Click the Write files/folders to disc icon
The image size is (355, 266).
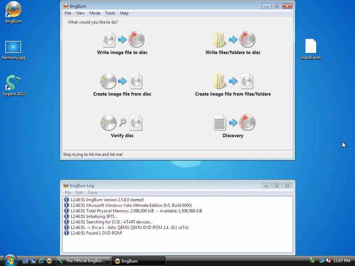click(234, 39)
